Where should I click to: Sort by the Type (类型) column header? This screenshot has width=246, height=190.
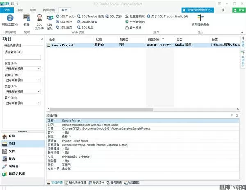tap(192, 39)
